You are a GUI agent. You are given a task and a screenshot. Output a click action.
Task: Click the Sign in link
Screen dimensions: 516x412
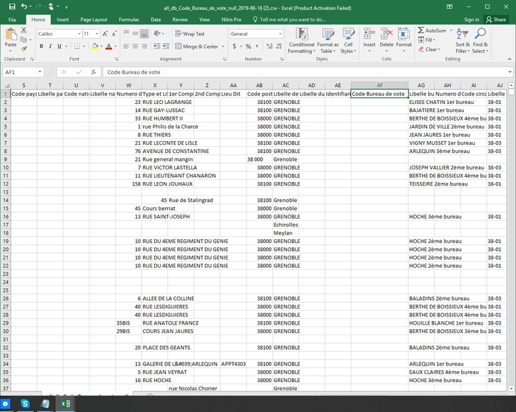472,20
